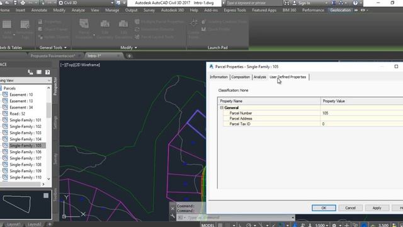This screenshot has width=403, height=227.
Task: Toggle ortho mode in status bar
Action: [x=240, y=225]
